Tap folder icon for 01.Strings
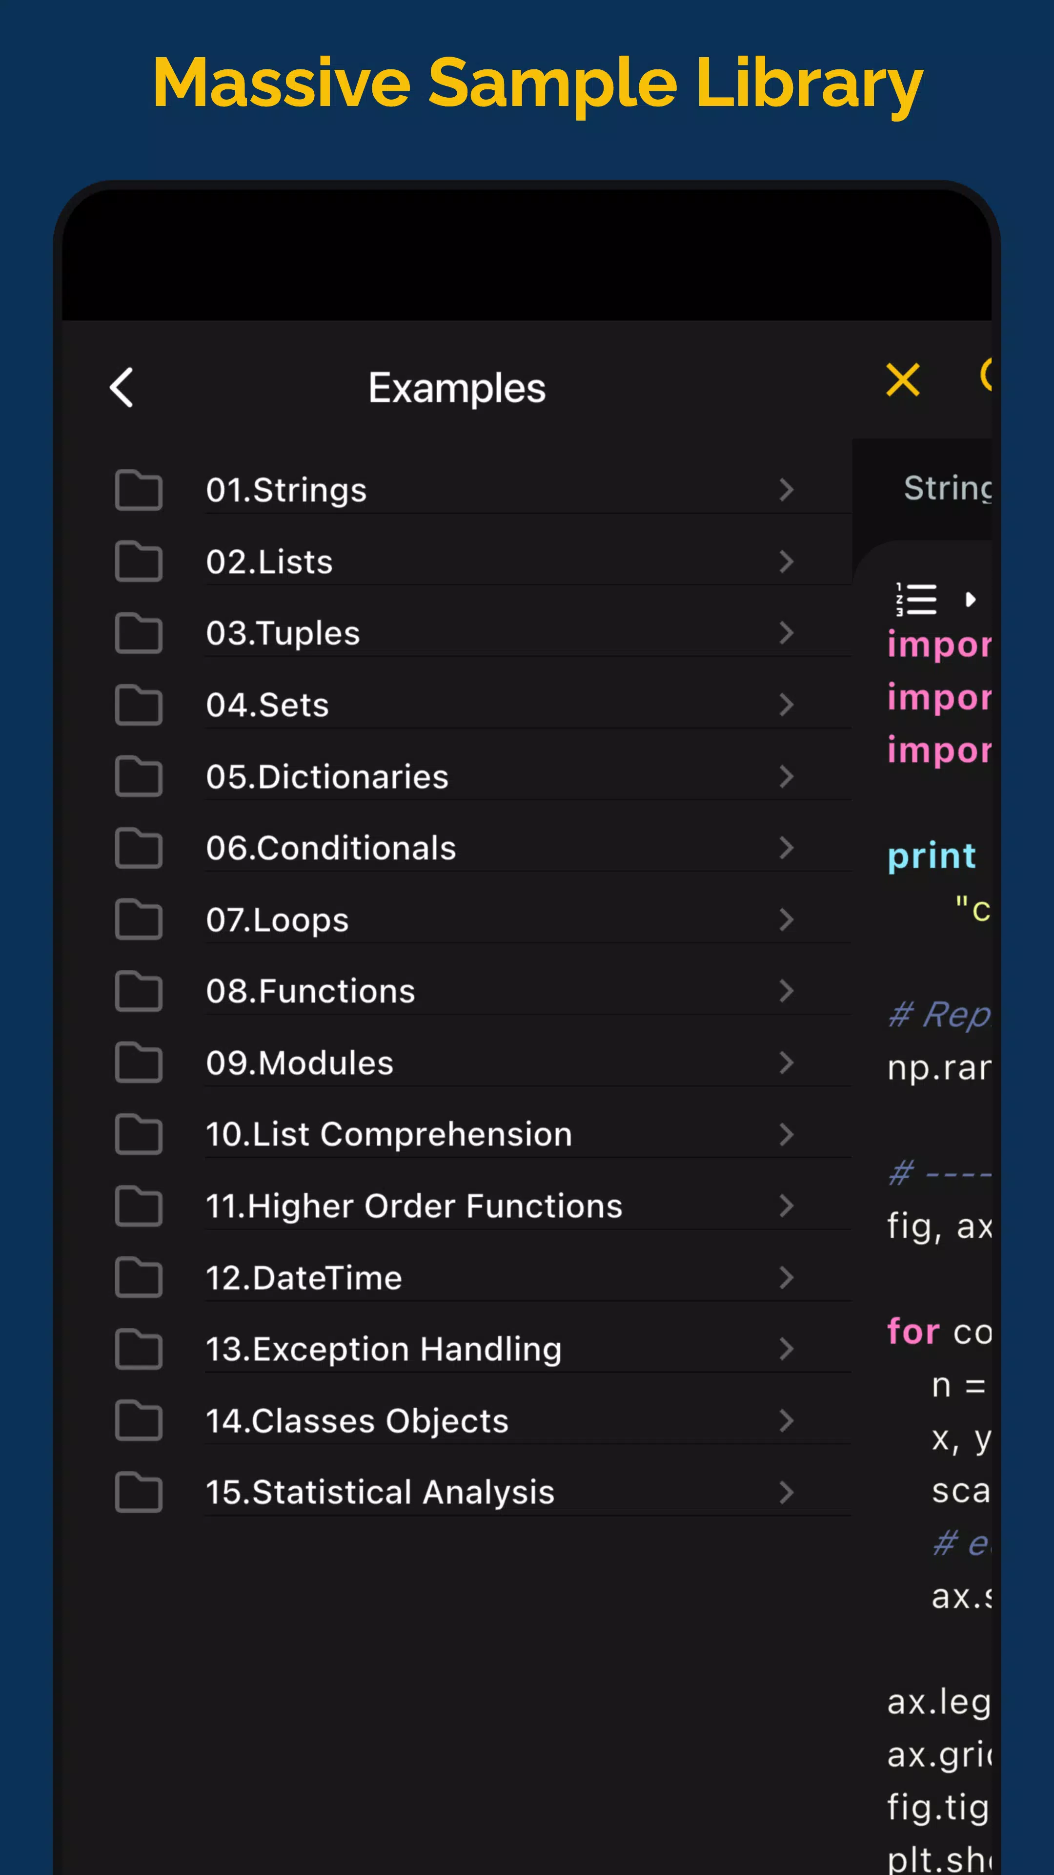This screenshot has height=1875, width=1054. pyautogui.click(x=138, y=490)
